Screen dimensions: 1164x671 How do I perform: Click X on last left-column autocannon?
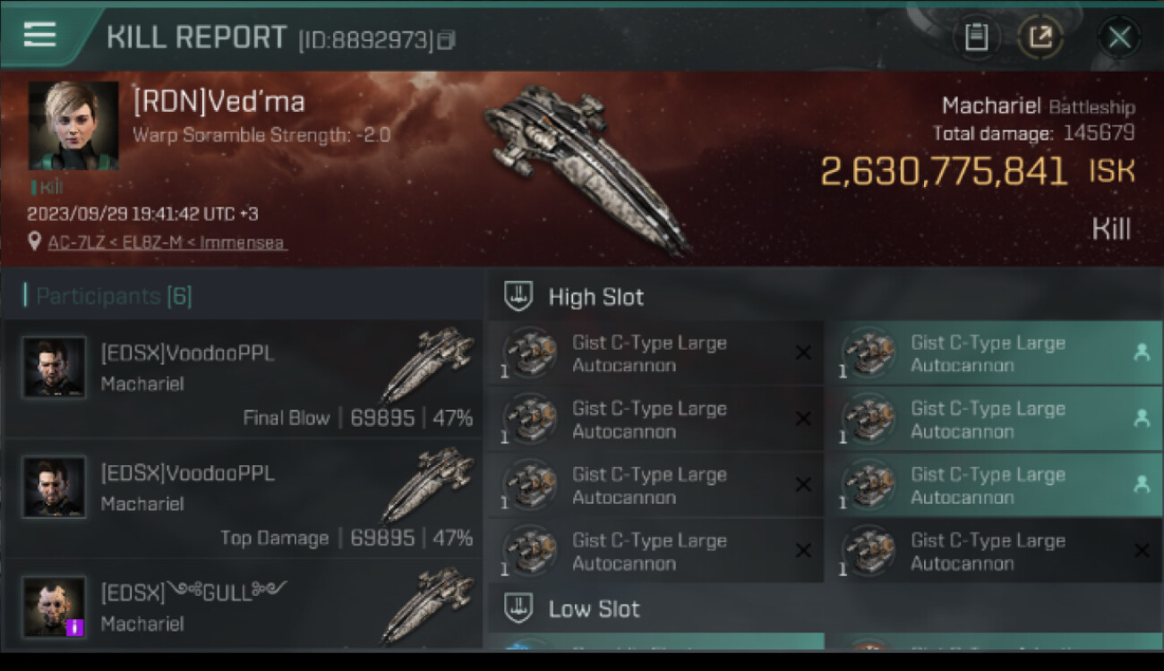pos(803,551)
